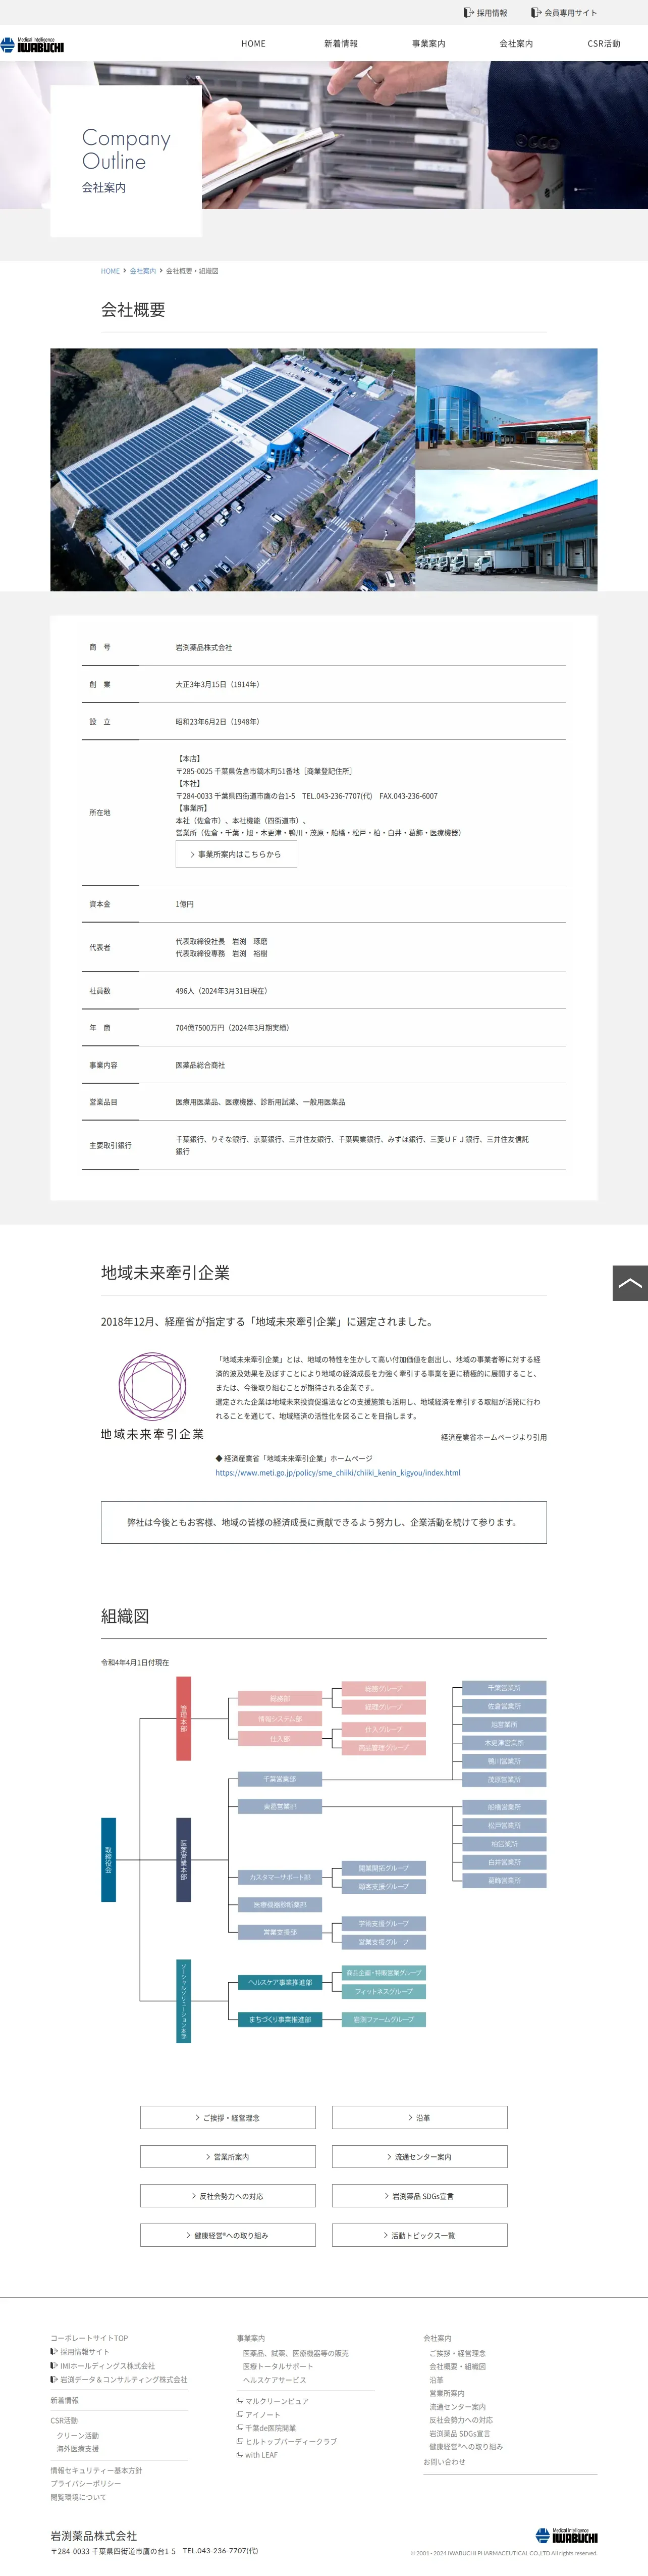The width and height of the screenshot is (648, 2576).
Task: Open footer 情報セキュリティー基本方針 link
Action: click(x=96, y=2470)
